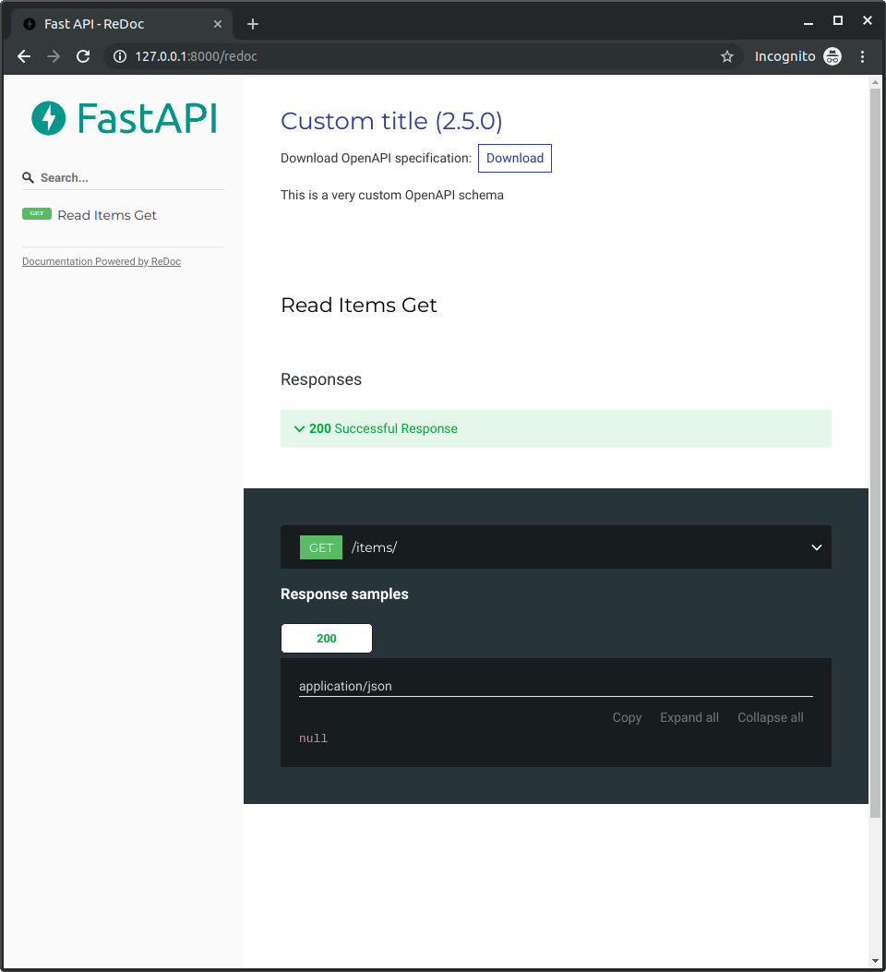
Task: Open a new browser tab
Action: pyautogui.click(x=253, y=24)
